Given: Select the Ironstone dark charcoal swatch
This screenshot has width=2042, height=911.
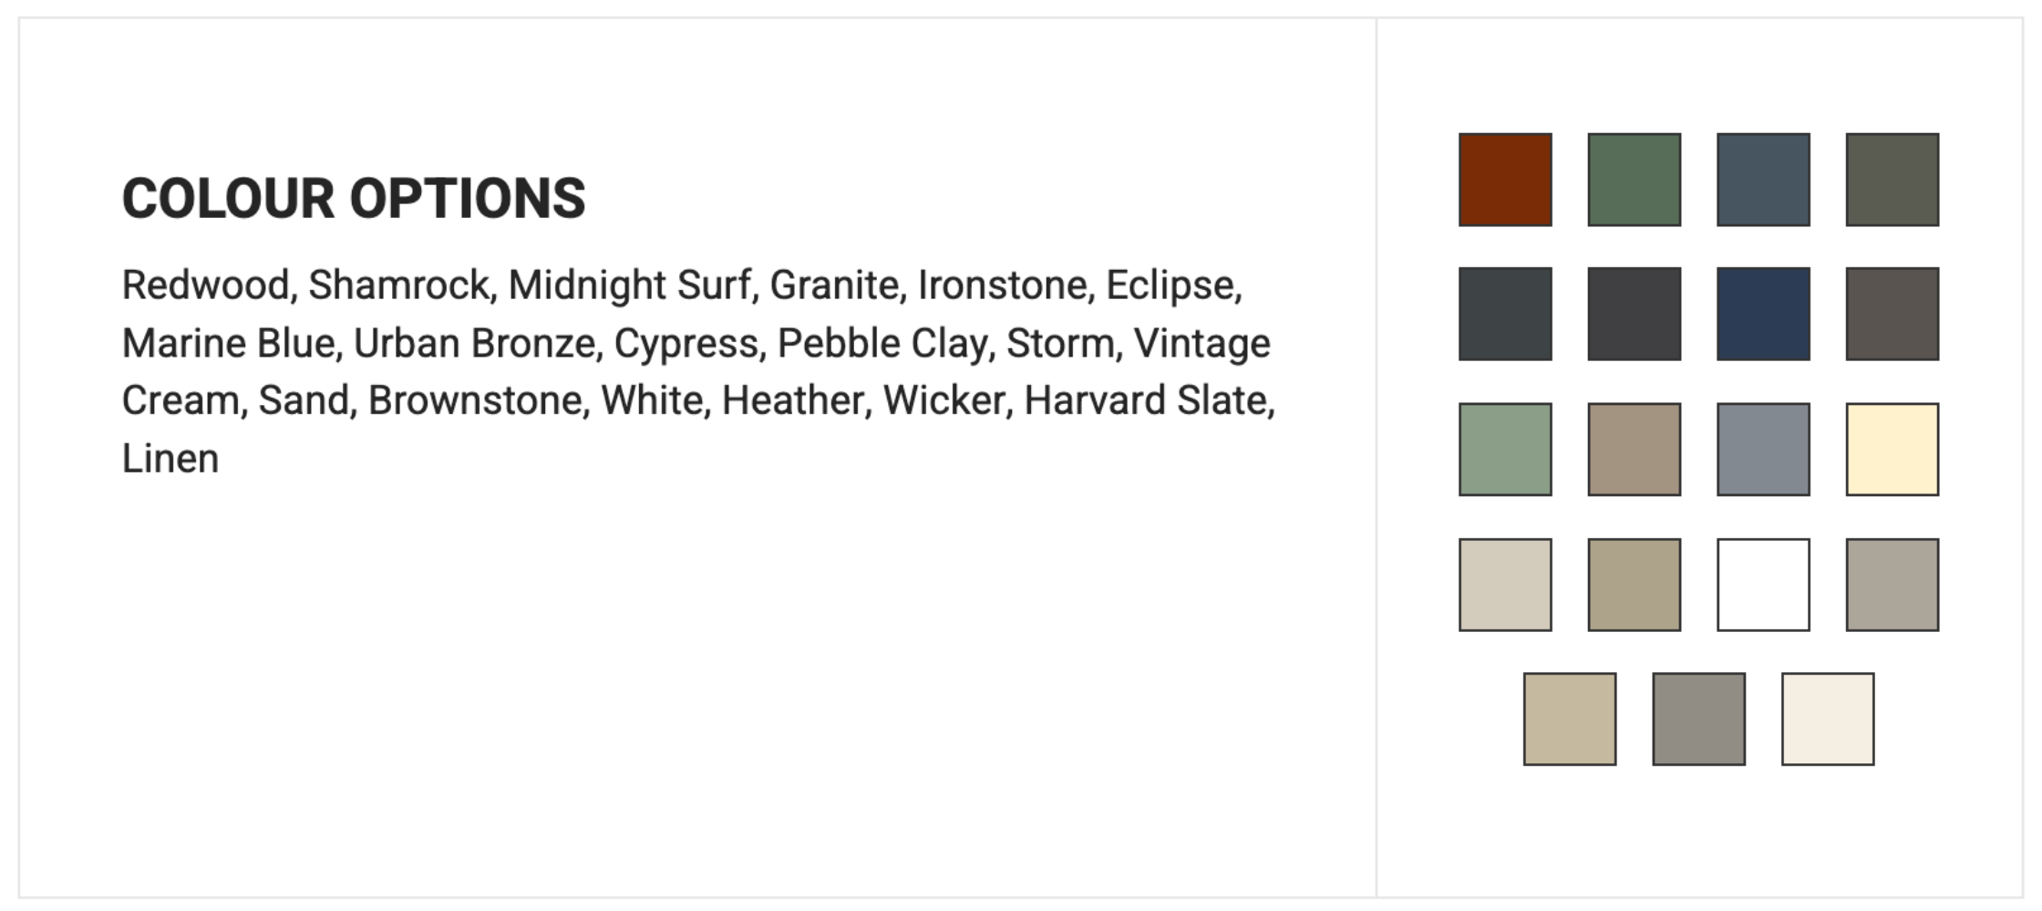Looking at the screenshot, I should pos(1505,314).
